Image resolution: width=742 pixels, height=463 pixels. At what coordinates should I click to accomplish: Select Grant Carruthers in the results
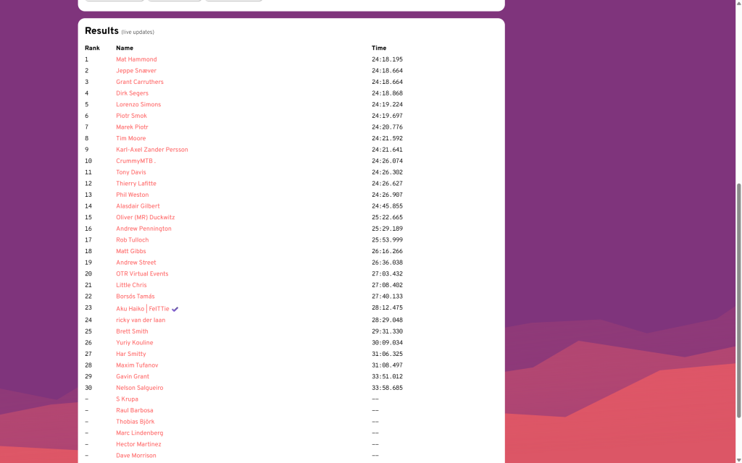pos(140,82)
